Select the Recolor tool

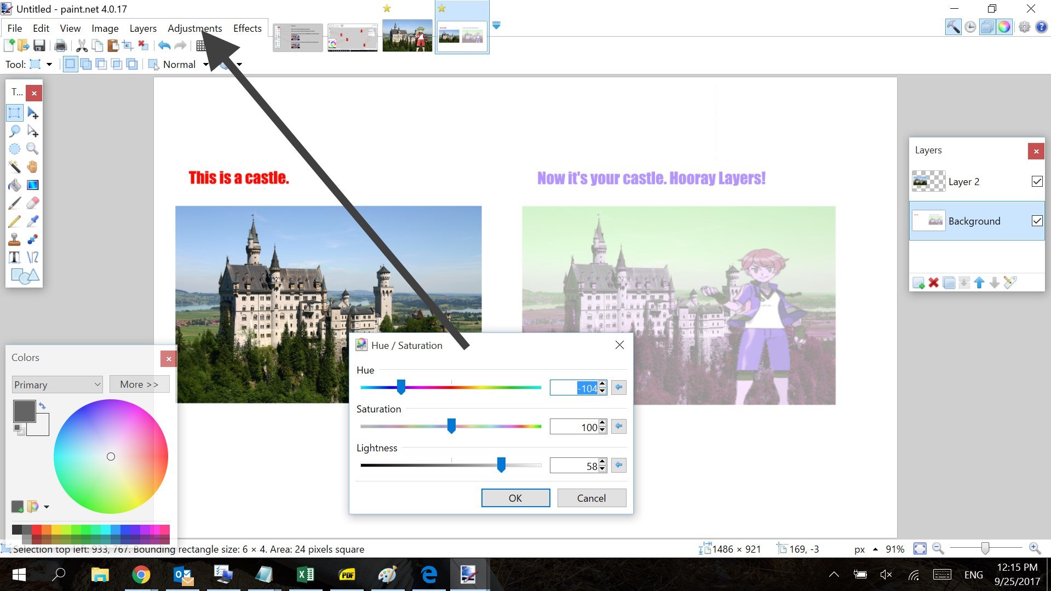33,239
